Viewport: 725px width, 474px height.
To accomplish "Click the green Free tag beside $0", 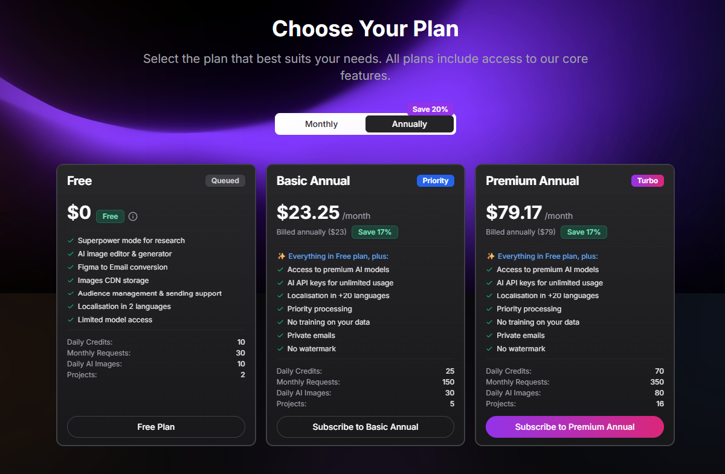I will tap(111, 216).
